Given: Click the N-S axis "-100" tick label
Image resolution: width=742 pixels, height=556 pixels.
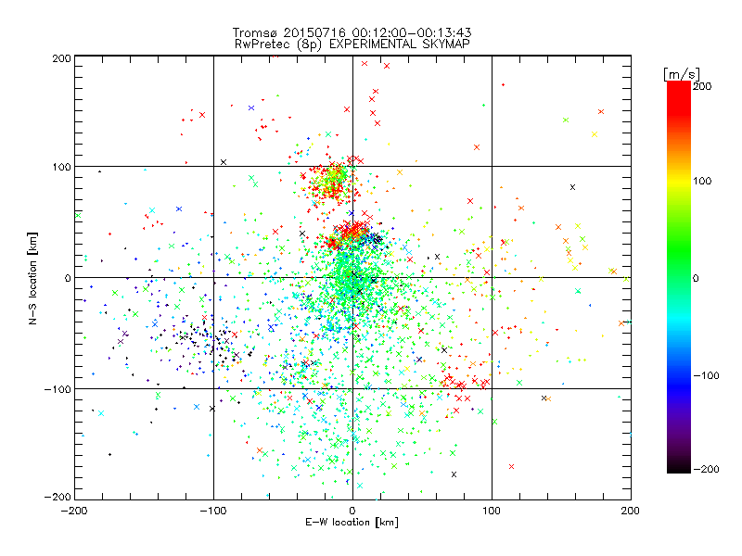Looking at the screenshot, I should tap(58, 389).
